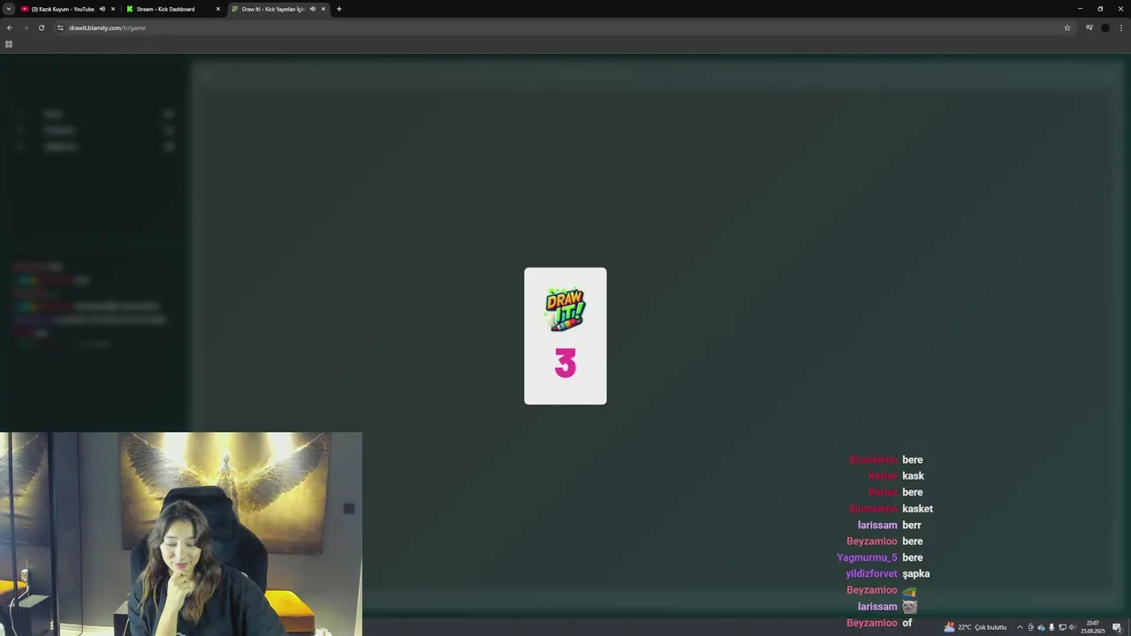
Task: Go forward to the next page
Action: click(x=25, y=27)
